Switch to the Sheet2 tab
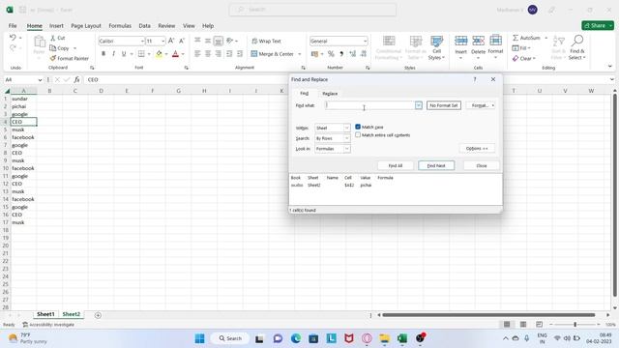Screen dimensions: 619x348 pos(71,314)
